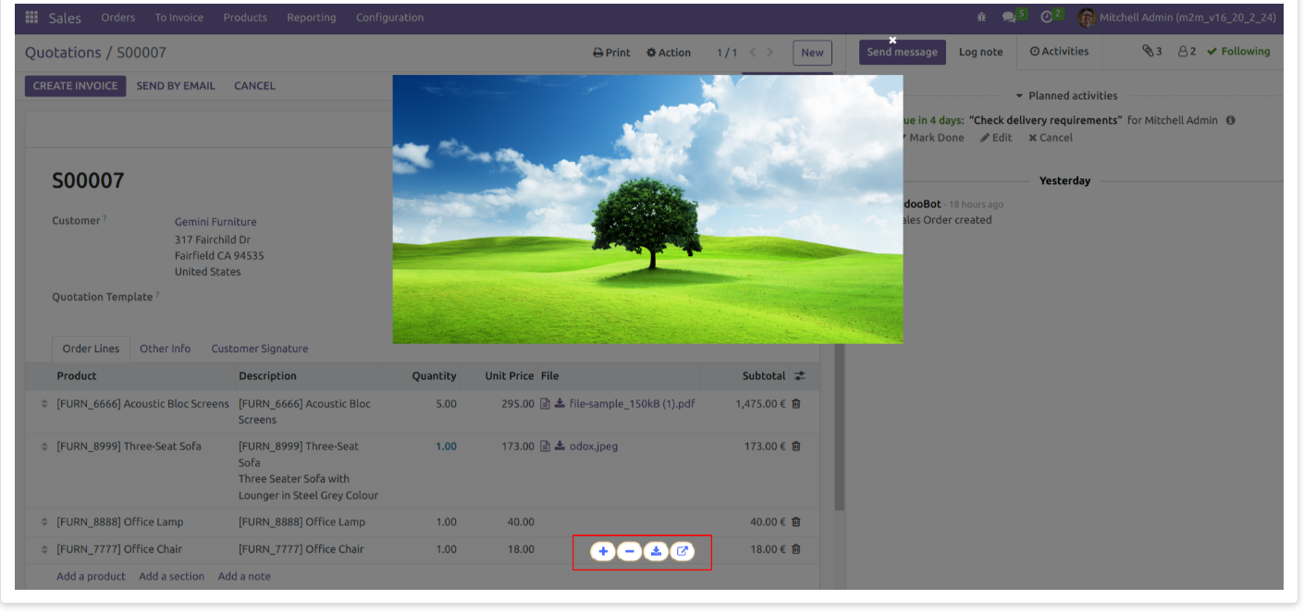Close the image preview with the X
This screenshot has height=612, width=1304.
[x=893, y=40]
